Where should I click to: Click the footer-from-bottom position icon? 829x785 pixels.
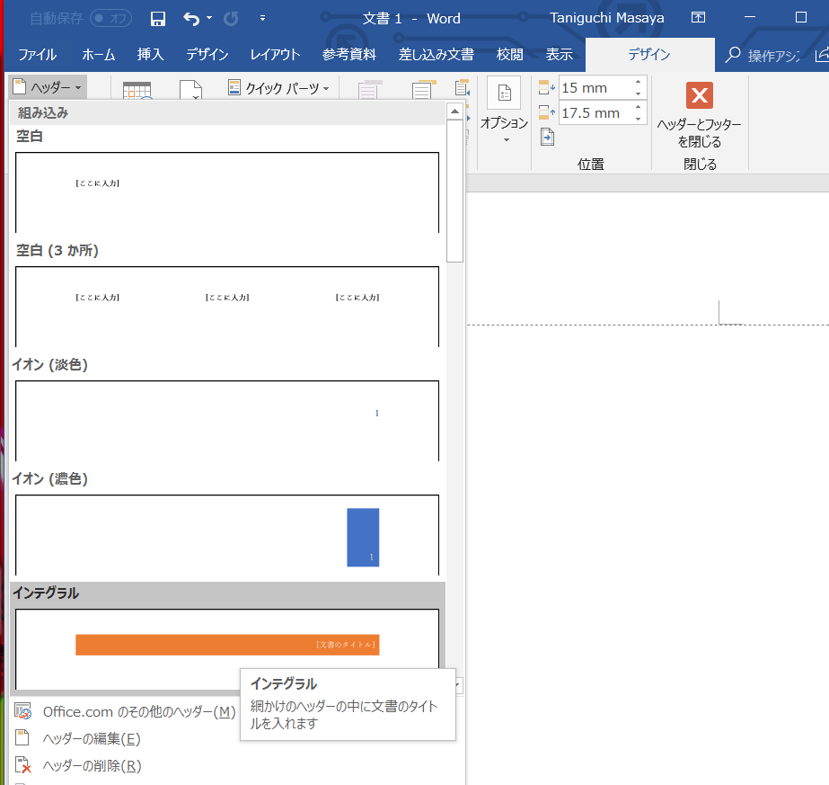point(547,112)
